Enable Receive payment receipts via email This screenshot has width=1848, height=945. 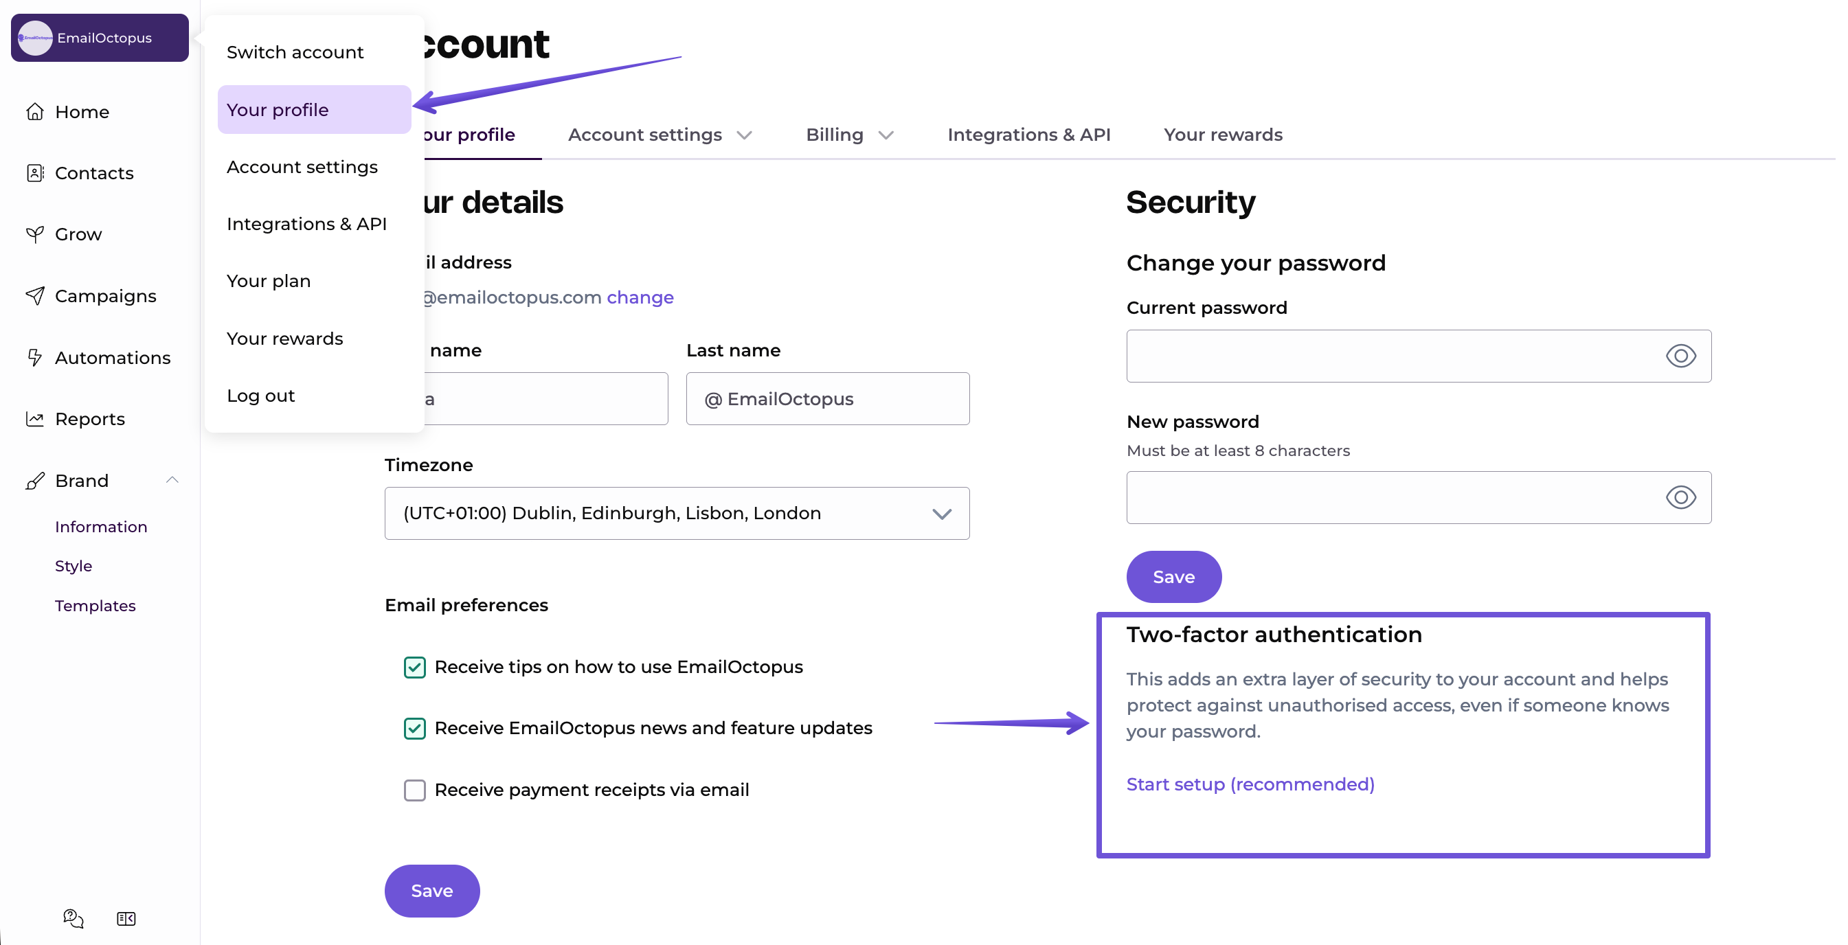[x=415, y=789]
